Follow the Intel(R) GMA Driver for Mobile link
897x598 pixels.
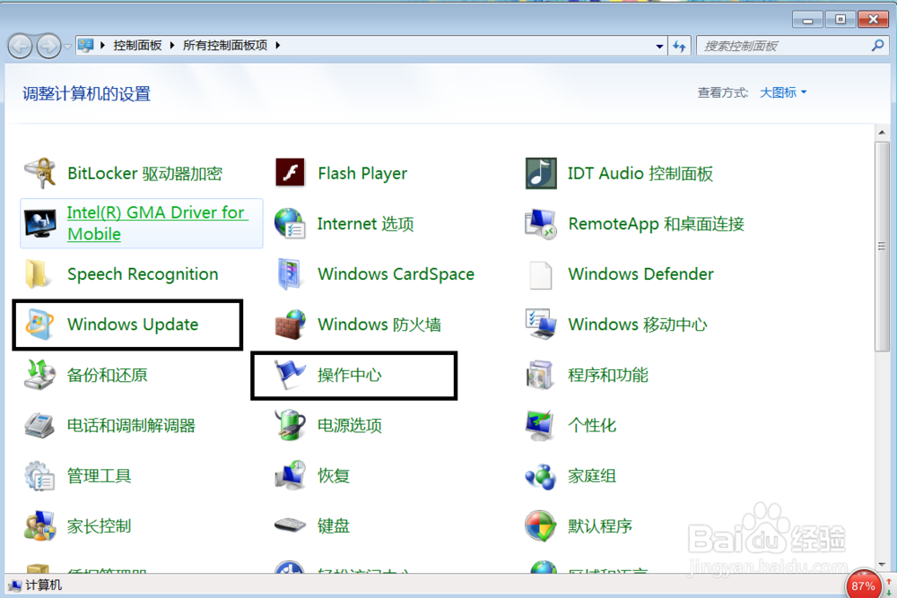tap(157, 223)
